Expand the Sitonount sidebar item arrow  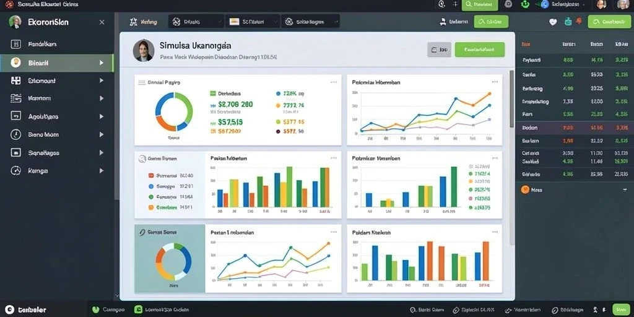tap(101, 80)
